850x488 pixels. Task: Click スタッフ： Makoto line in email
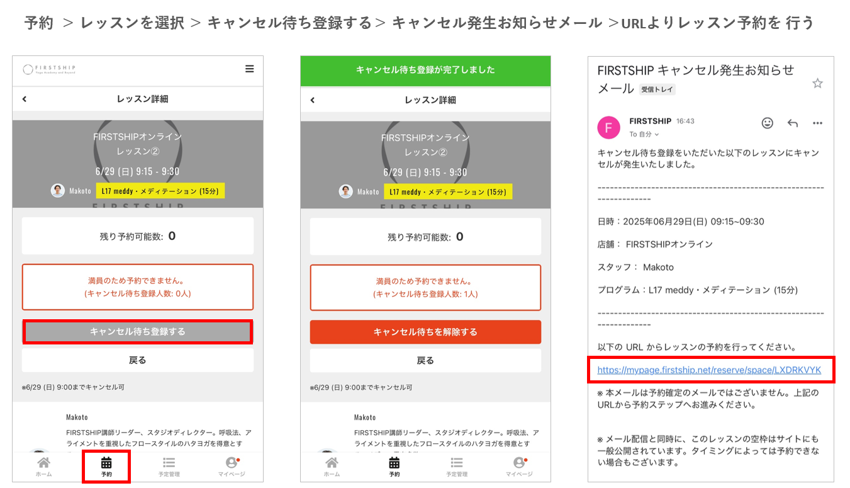pyautogui.click(x=635, y=267)
